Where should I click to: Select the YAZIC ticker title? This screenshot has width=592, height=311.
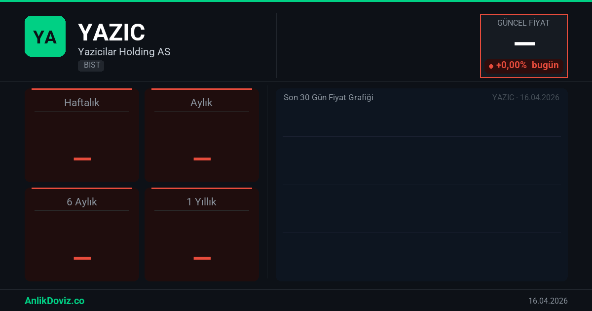(111, 33)
